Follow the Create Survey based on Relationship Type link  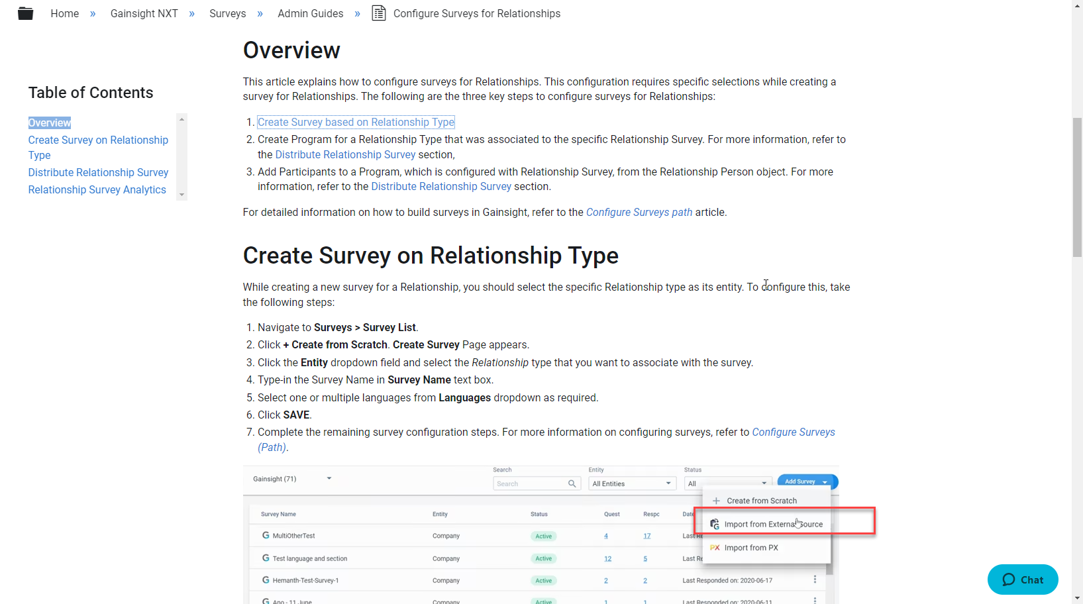click(x=356, y=122)
